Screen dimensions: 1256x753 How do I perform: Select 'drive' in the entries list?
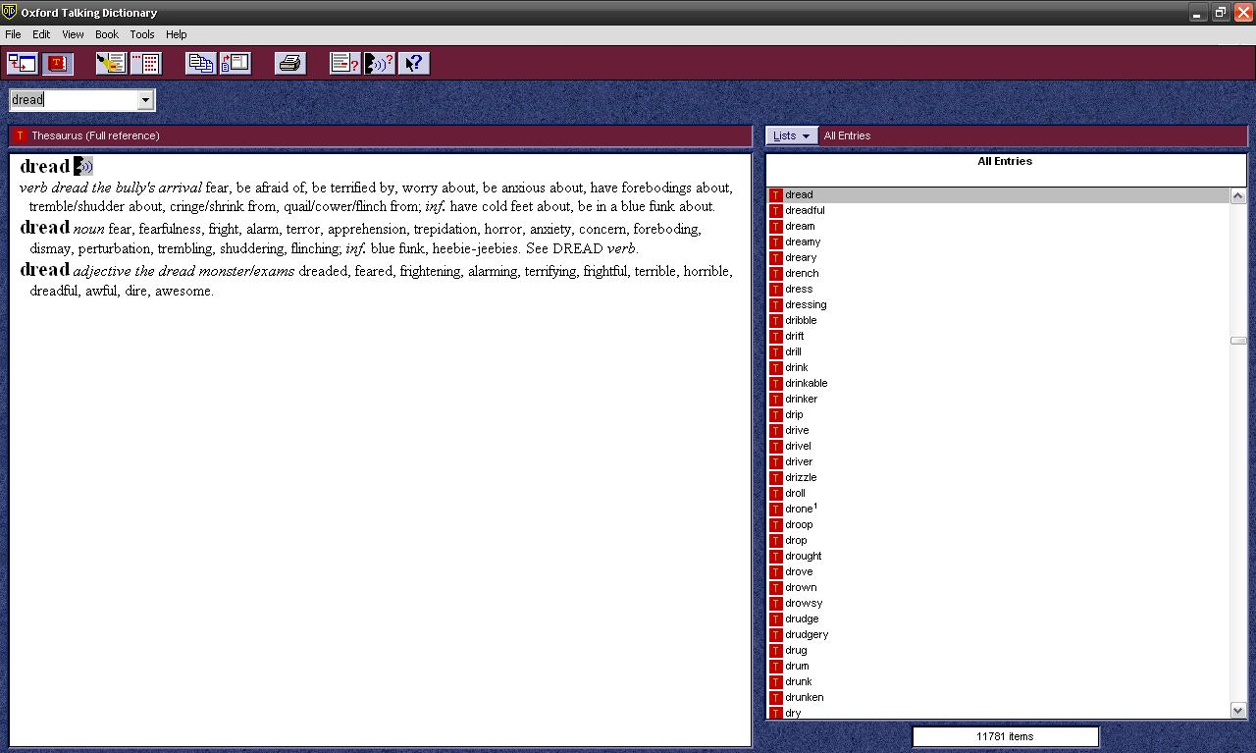click(x=797, y=430)
